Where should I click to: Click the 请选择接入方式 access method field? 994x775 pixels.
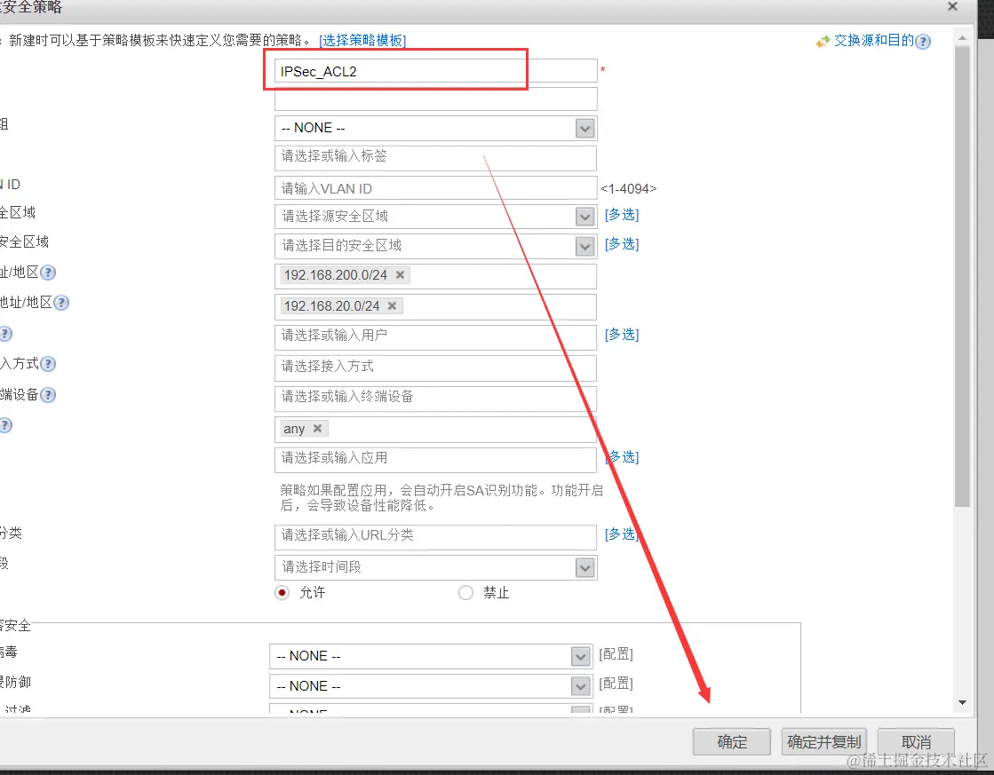pos(436,368)
